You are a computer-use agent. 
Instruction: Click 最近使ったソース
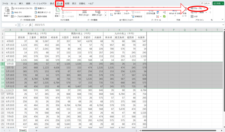(x=42, y=12)
